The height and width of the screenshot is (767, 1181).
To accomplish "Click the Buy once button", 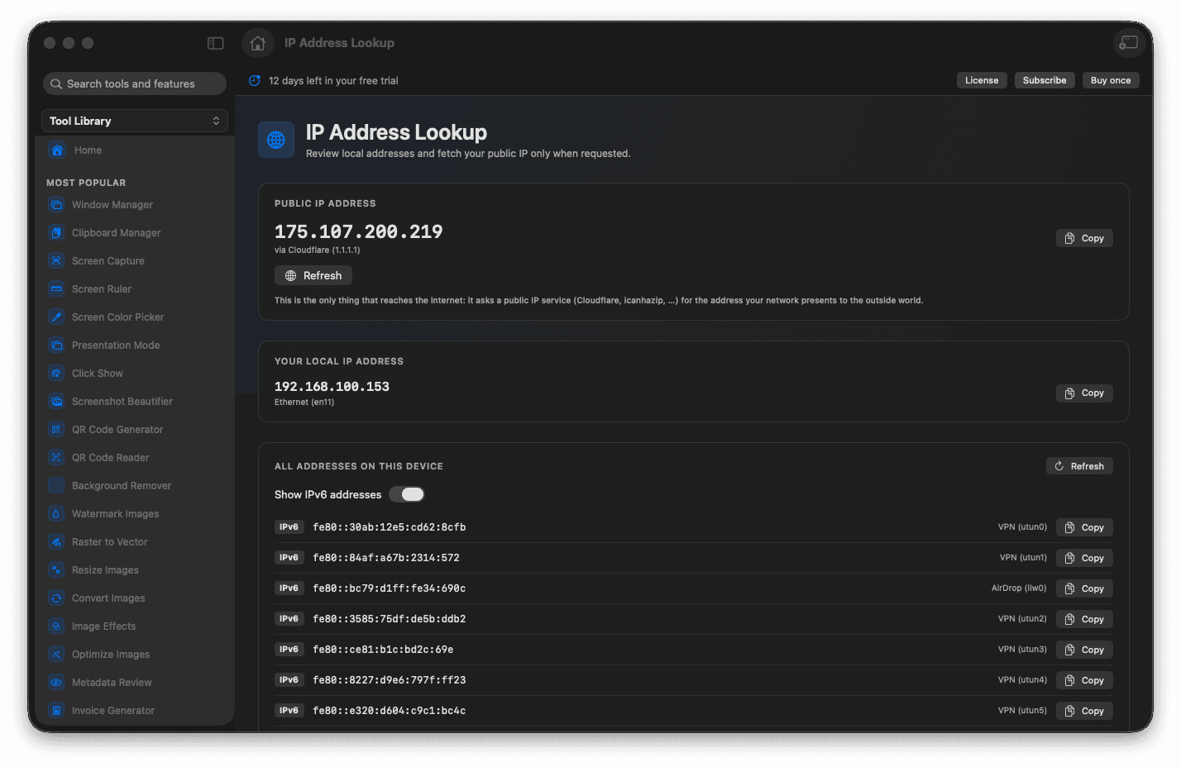I will [x=1111, y=80].
